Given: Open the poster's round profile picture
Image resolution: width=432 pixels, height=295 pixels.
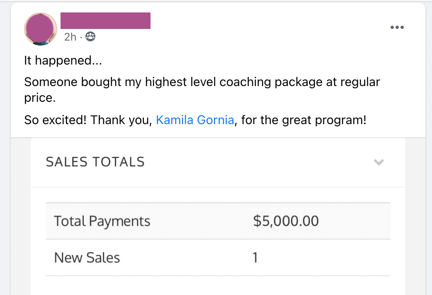Looking at the screenshot, I should click(41, 29).
